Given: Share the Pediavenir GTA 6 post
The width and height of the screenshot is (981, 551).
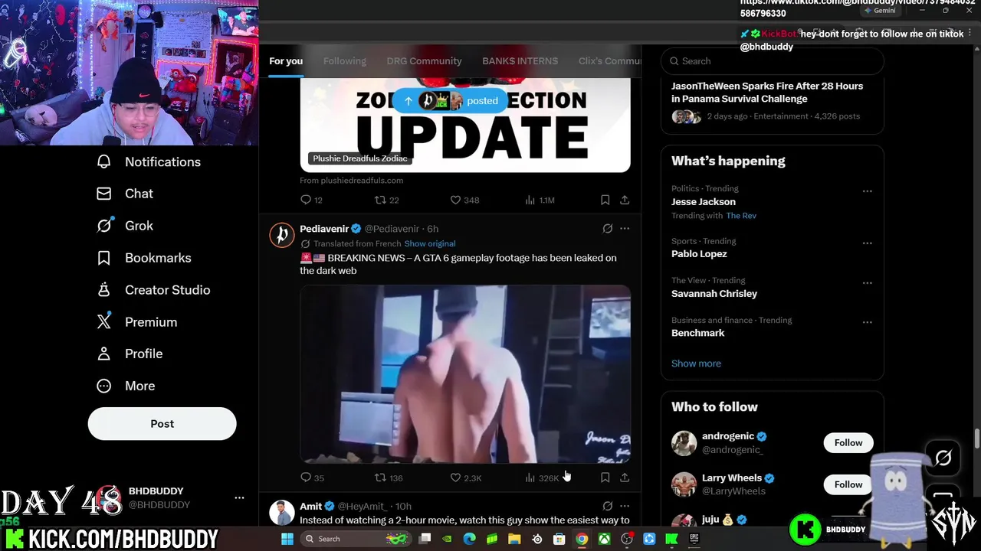Looking at the screenshot, I should tap(625, 478).
